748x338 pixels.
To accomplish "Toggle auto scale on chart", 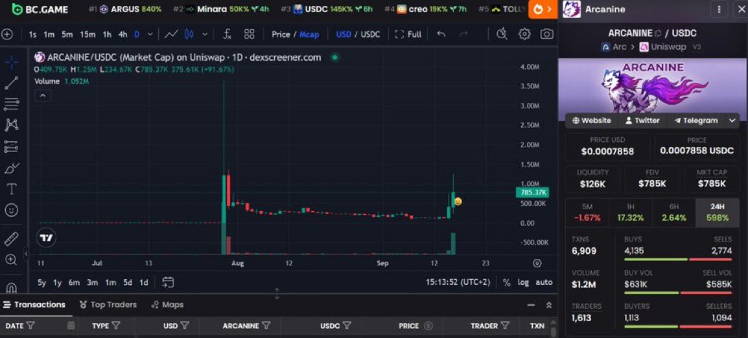I will click(544, 282).
